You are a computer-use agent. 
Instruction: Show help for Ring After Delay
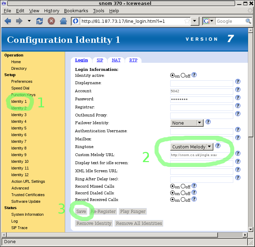click(238, 178)
